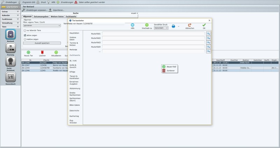Open Hauptdaten section in dialog
This screenshot has height=148, width=280.
[x=74, y=33]
